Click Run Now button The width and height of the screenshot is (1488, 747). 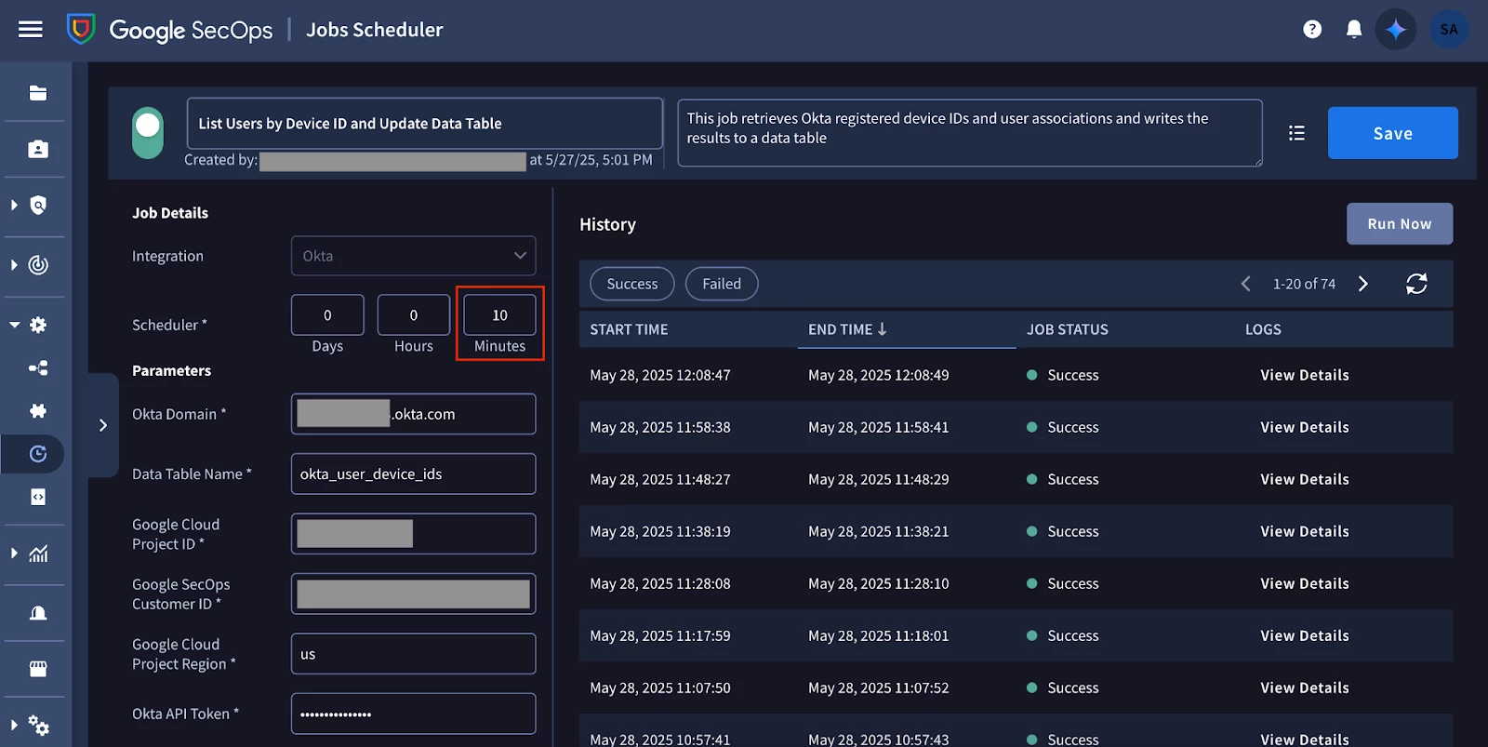tap(1400, 224)
